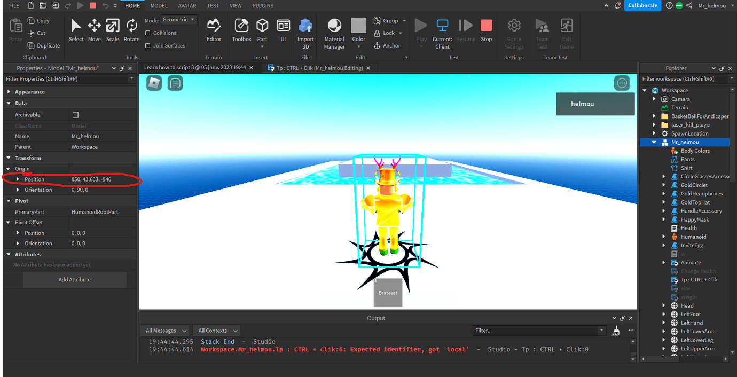Click the PrimaryPart HumanoidRootPart value
The image size is (737, 377).
[95, 212]
